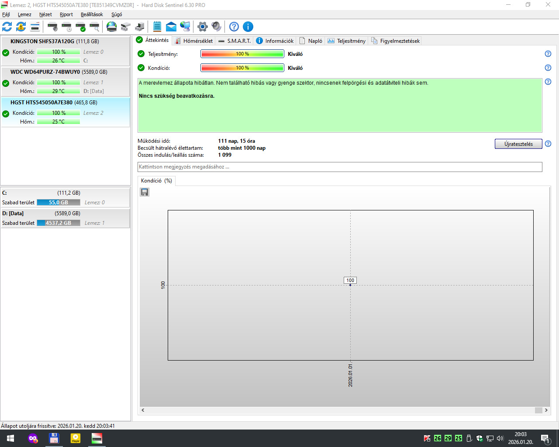Viewport: 559px width, 447px height.
Task: Click the speaker sound alert icon
Action: tap(216, 27)
